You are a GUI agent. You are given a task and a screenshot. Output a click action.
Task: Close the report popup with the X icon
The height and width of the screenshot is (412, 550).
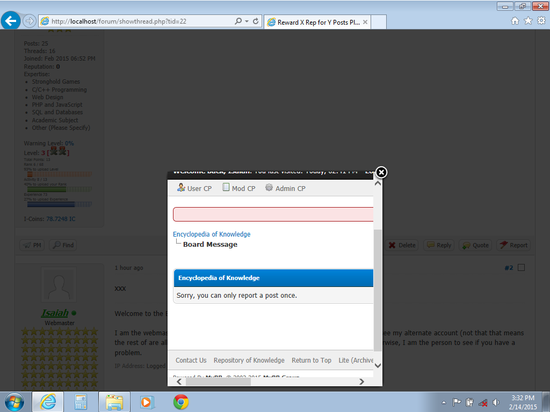coord(381,172)
